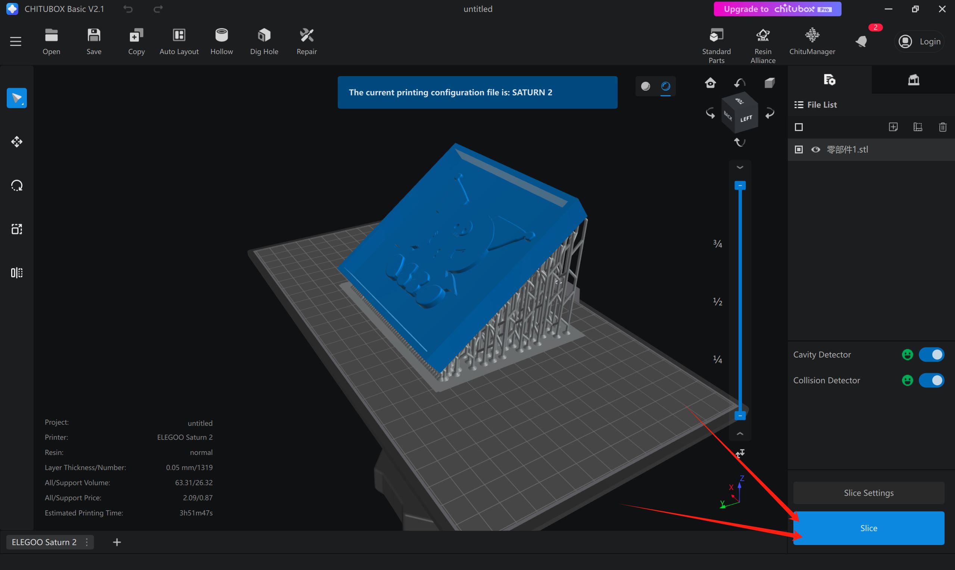Hide 零部件1.stl using eye icon
955x570 pixels.
(815, 149)
